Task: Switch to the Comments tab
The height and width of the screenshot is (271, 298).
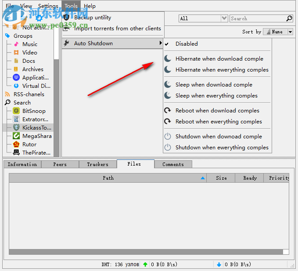Action: pos(173,164)
